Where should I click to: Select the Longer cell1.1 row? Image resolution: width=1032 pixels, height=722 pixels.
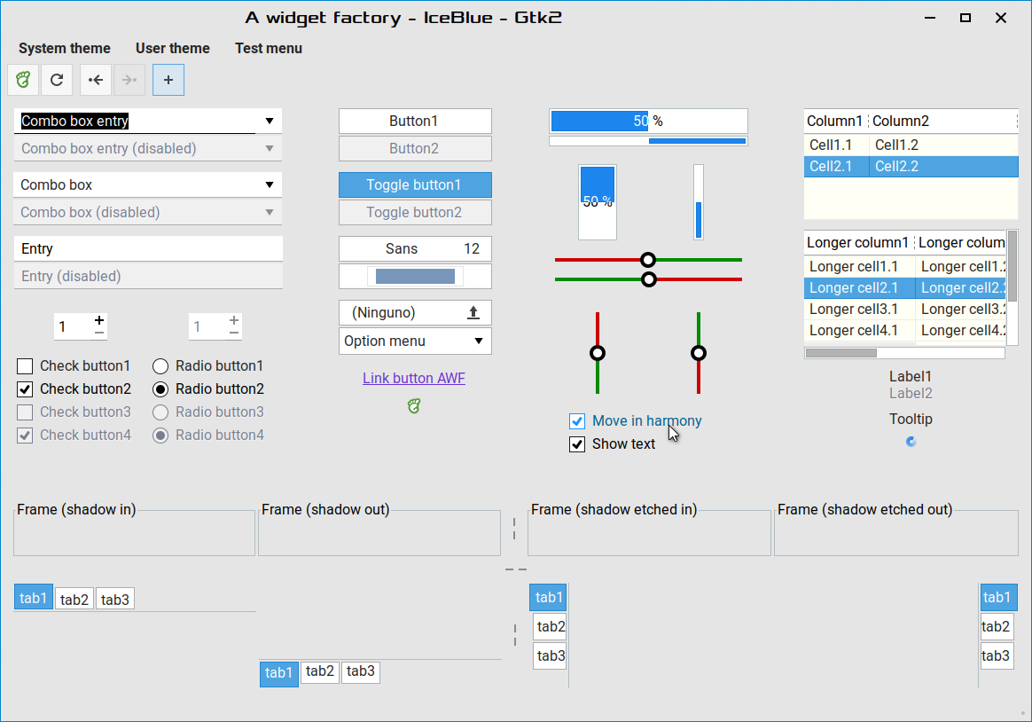905,267
